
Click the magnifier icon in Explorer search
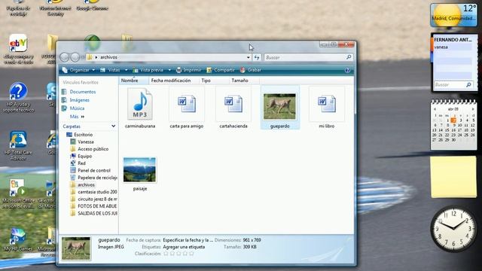pos(349,57)
